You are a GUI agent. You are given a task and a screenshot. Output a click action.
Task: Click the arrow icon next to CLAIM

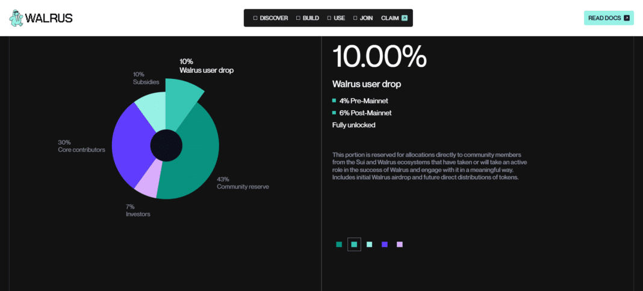pos(405,18)
